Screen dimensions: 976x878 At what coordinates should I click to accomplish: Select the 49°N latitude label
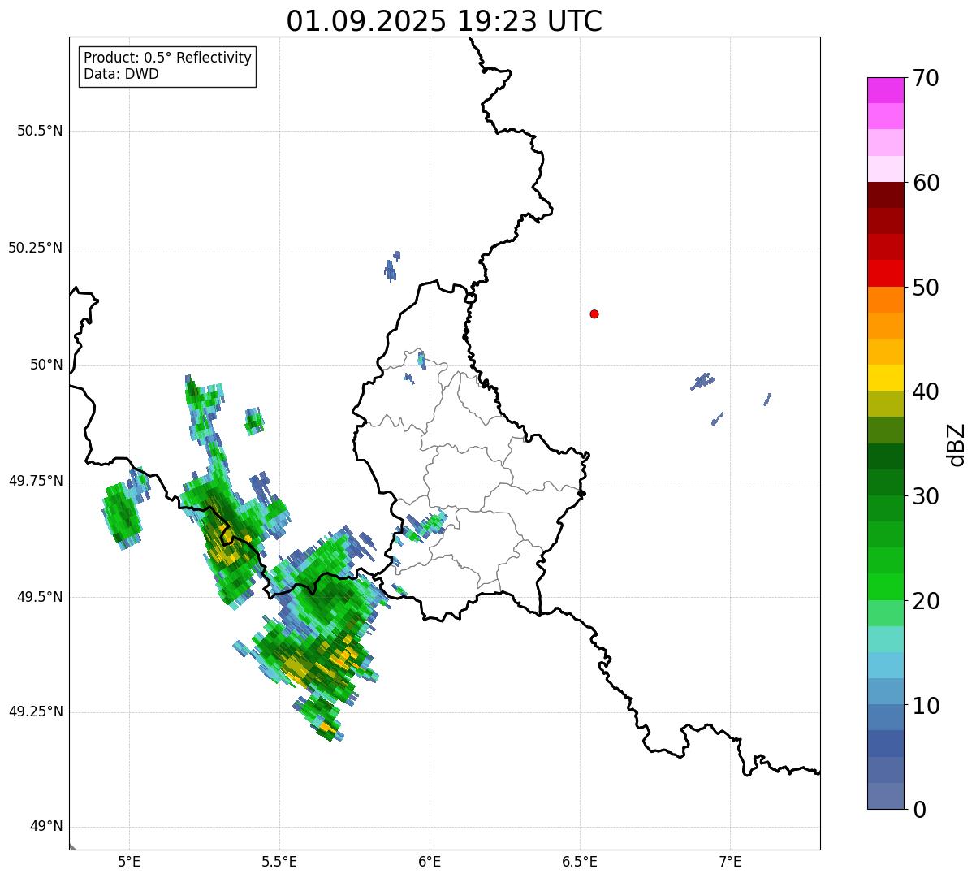click(x=46, y=826)
